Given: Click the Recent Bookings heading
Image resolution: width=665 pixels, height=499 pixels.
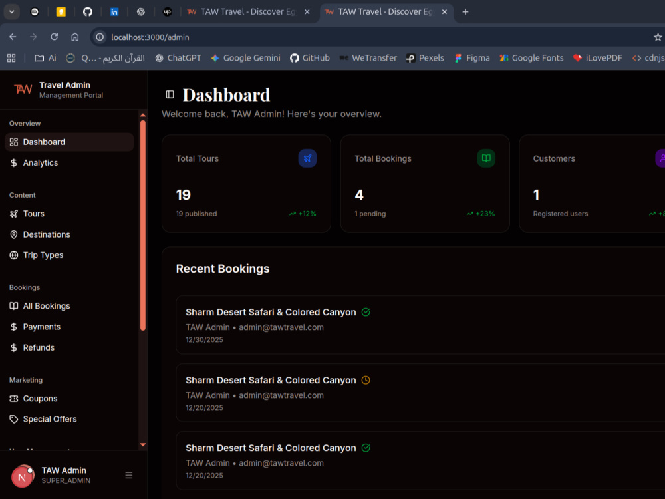Looking at the screenshot, I should point(223,269).
